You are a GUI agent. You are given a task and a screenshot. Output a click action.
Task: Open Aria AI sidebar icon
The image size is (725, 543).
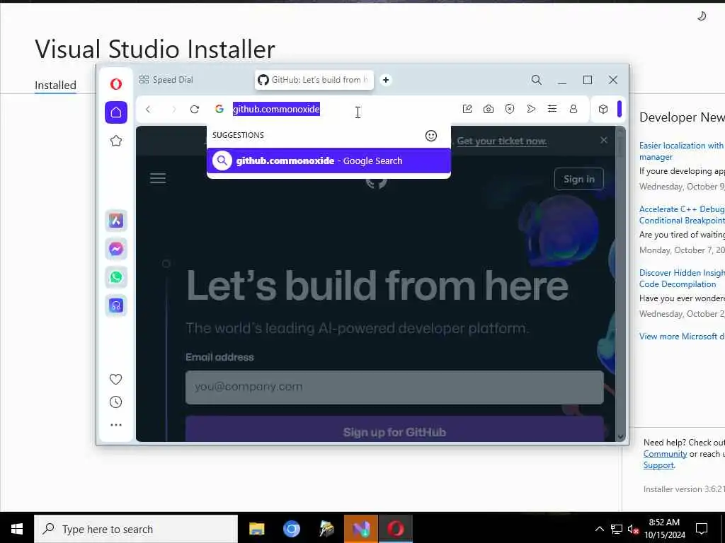(x=116, y=221)
